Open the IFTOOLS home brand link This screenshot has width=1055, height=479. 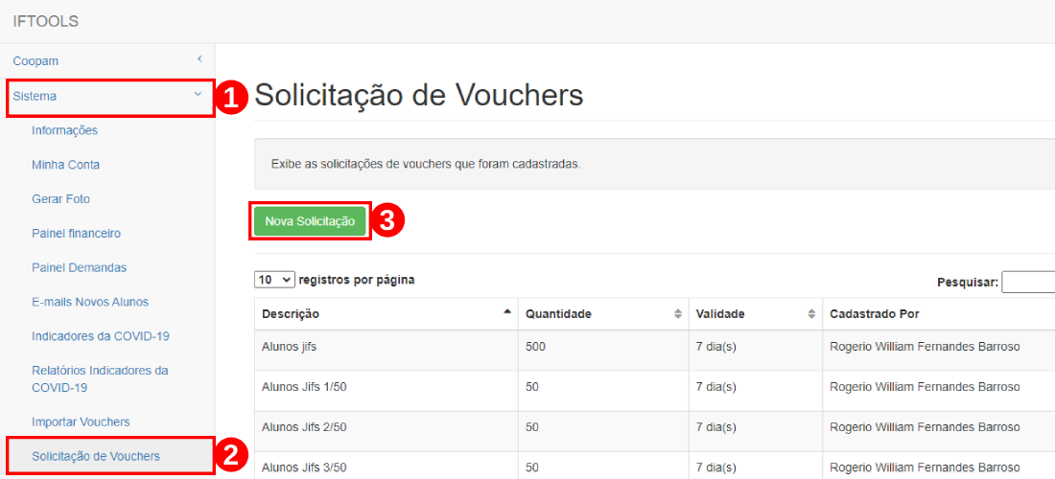(46, 21)
